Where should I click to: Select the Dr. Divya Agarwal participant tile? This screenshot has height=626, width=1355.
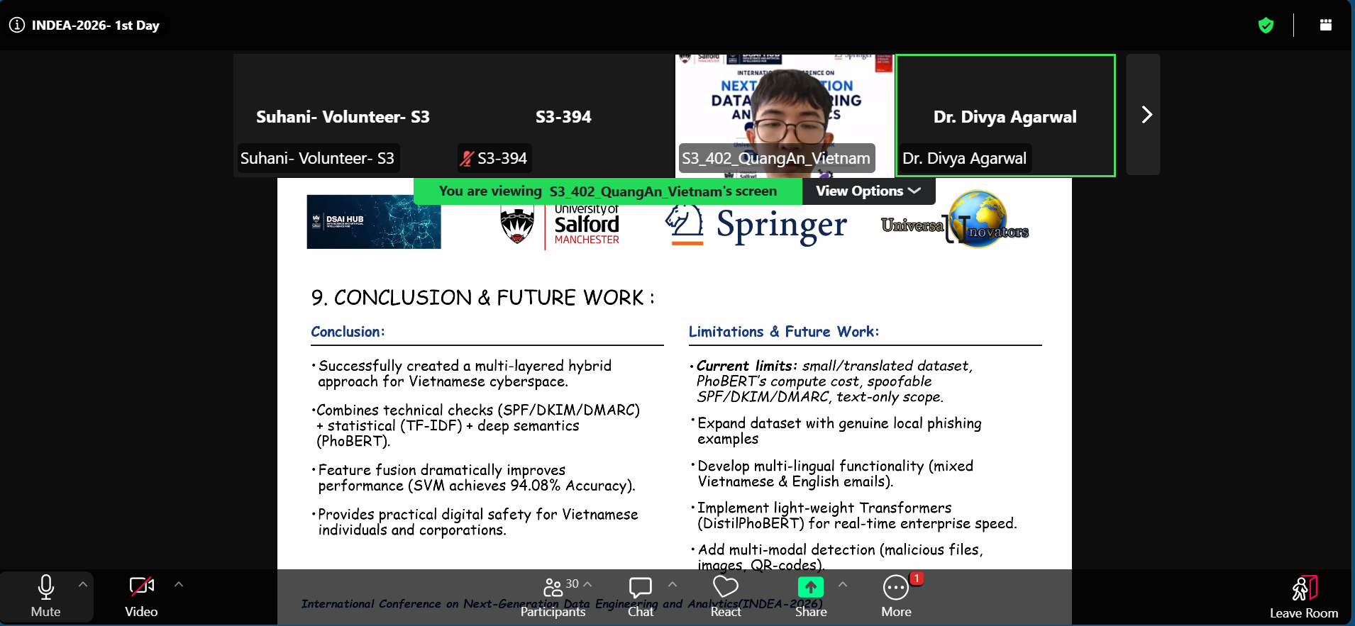click(1005, 116)
